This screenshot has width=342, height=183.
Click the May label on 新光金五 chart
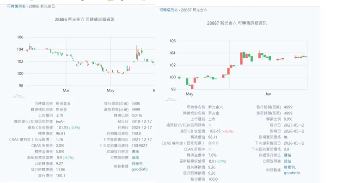[x=110, y=90]
